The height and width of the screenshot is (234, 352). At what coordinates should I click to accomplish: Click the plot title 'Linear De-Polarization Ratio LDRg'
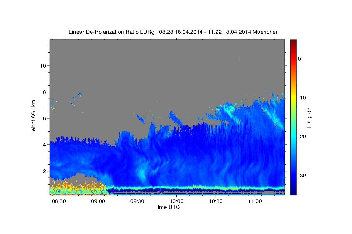(x=111, y=32)
